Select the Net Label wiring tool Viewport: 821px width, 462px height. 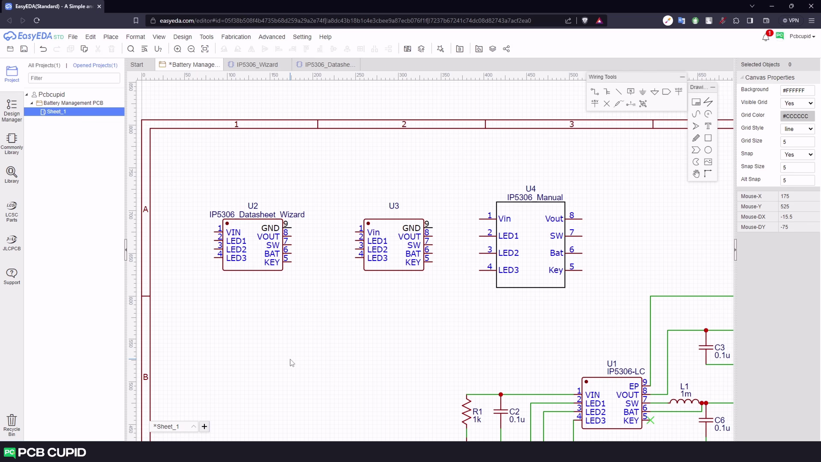[x=630, y=92]
